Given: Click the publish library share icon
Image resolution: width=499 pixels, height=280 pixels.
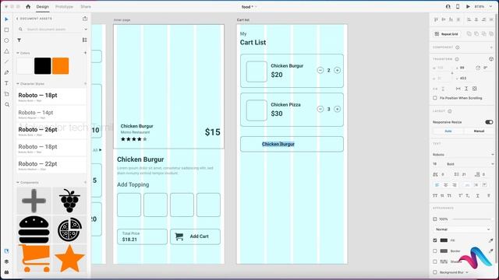Looking at the screenshot, I should 85,19.
